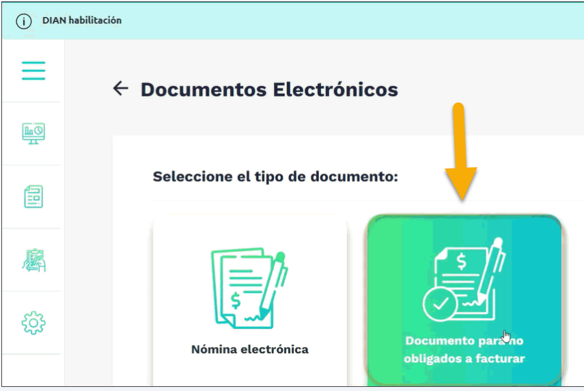The width and height of the screenshot is (584, 391).
Task: Click the Seleccione el tipo de documento heading
Action: tap(276, 176)
